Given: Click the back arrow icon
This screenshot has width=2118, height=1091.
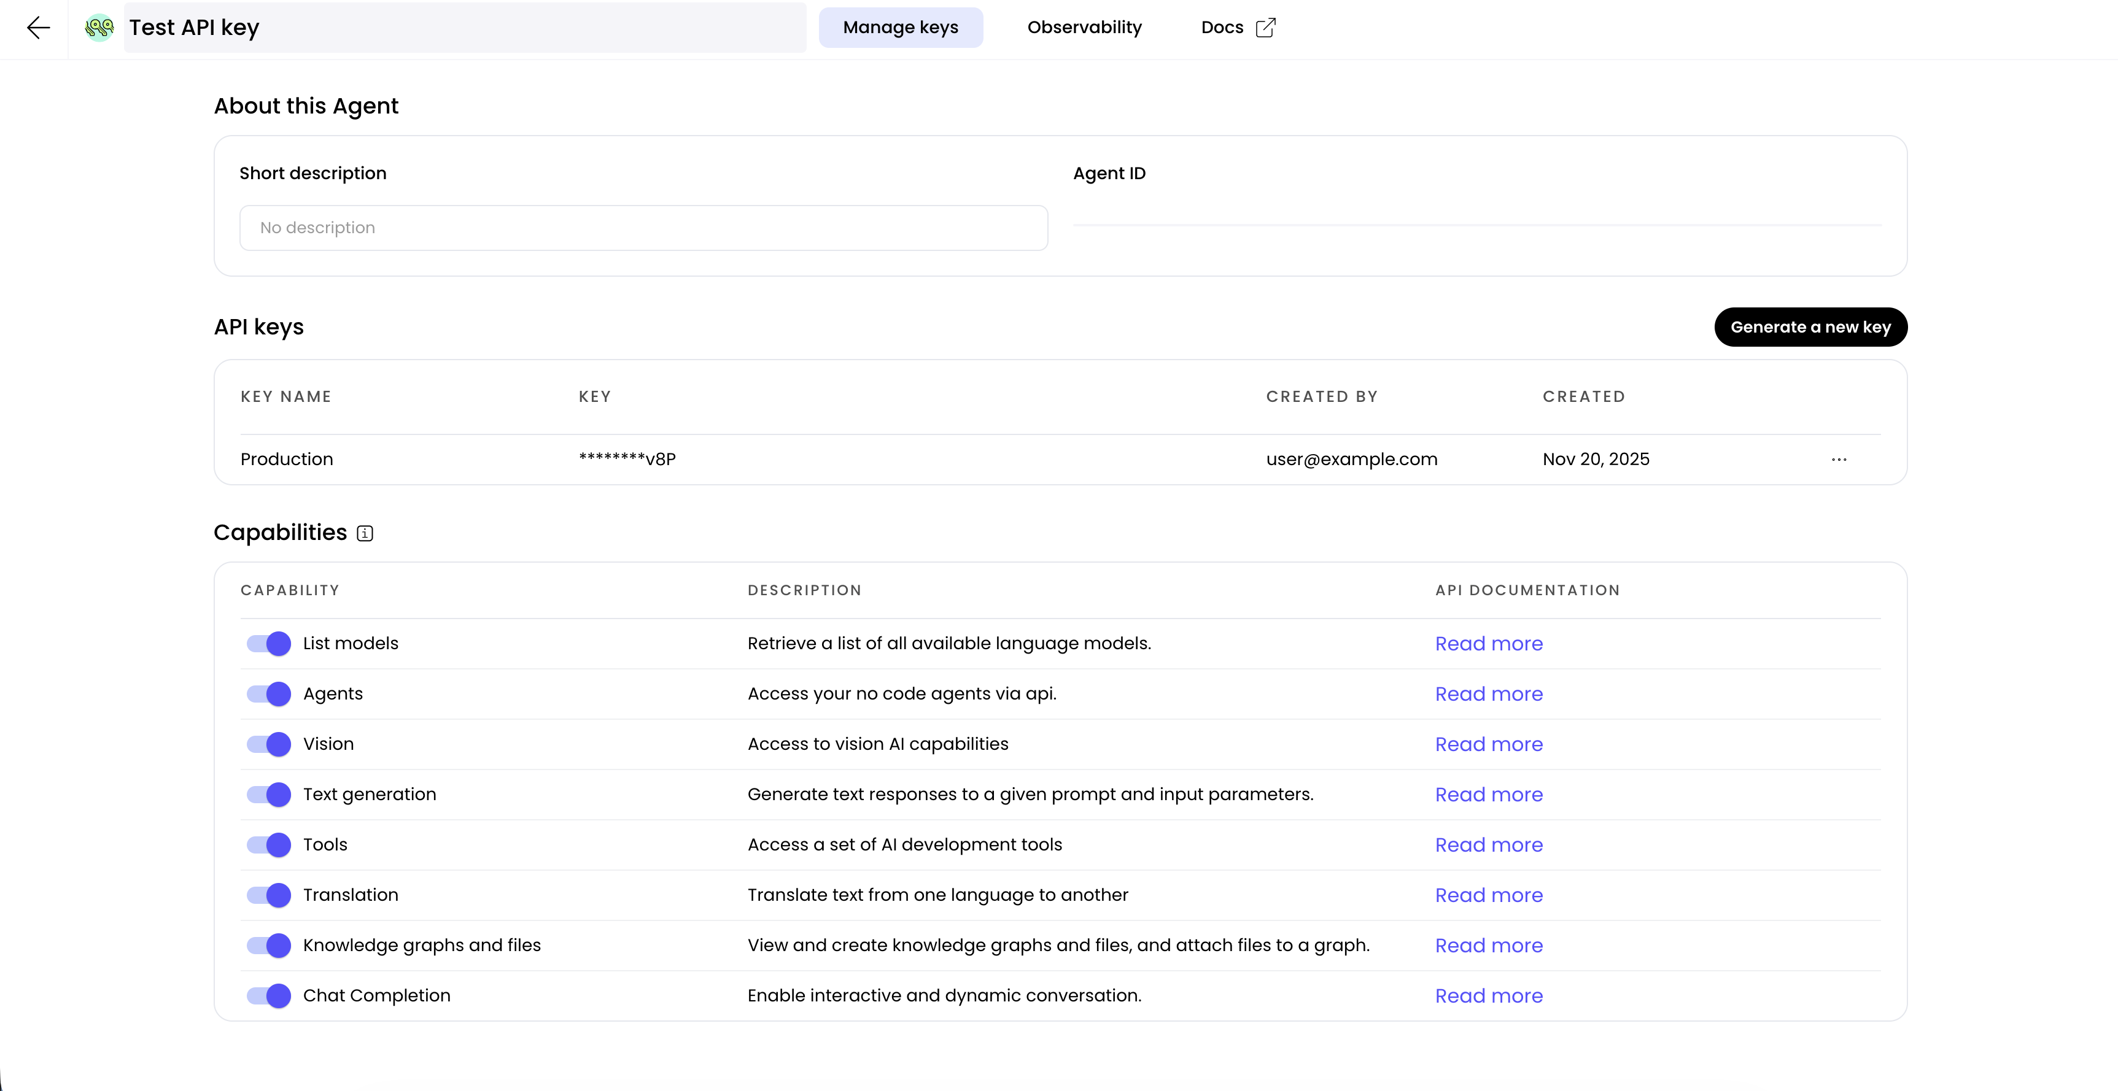Looking at the screenshot, I should coord(38,28).
